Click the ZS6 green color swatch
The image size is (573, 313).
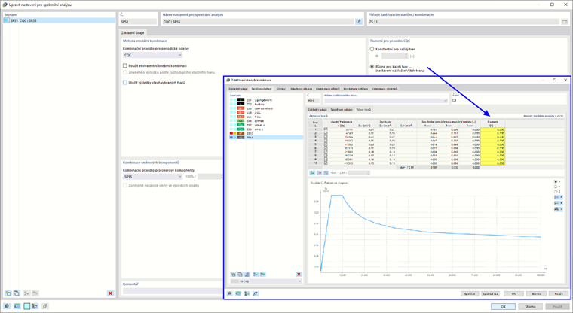[x=241, y=120]
